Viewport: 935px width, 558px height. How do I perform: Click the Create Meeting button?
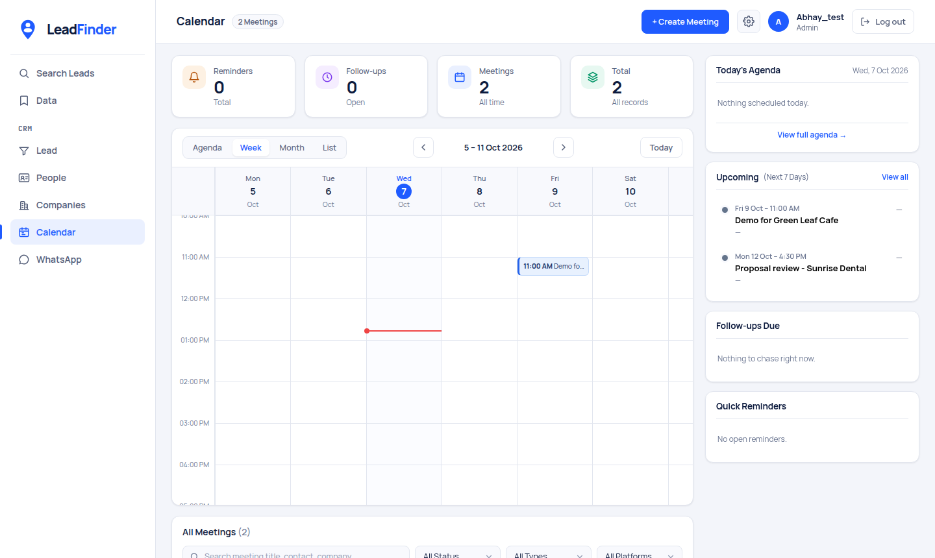(685, 21)
